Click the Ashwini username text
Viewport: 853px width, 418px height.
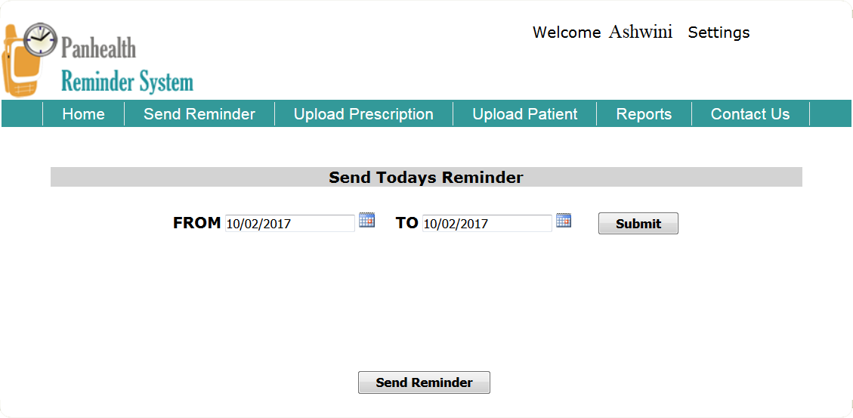(641, 33)
